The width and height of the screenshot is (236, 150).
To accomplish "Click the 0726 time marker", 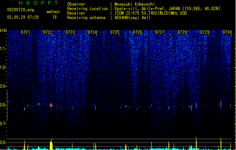I will click(x=137, y=32).
